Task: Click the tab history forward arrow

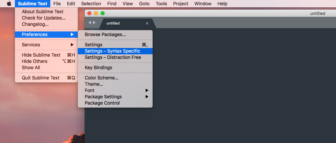Action: (x=94, y=23)
